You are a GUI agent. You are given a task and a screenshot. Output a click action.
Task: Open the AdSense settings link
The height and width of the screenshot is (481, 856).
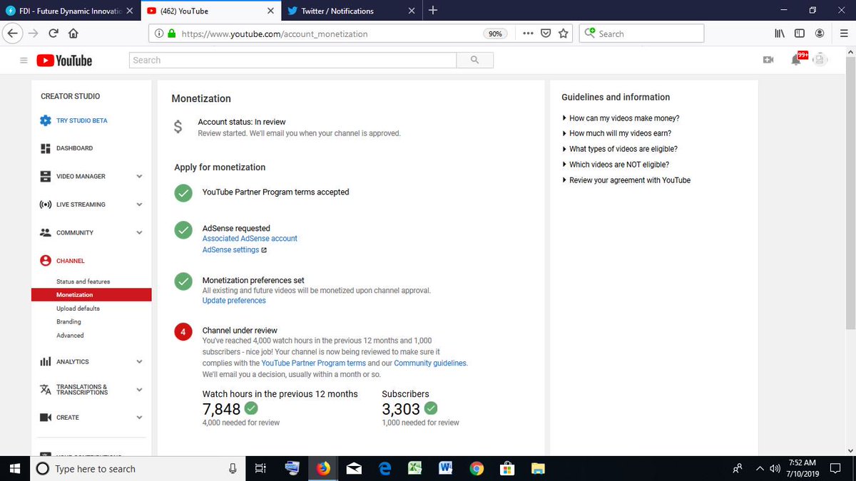click(234, 250)
